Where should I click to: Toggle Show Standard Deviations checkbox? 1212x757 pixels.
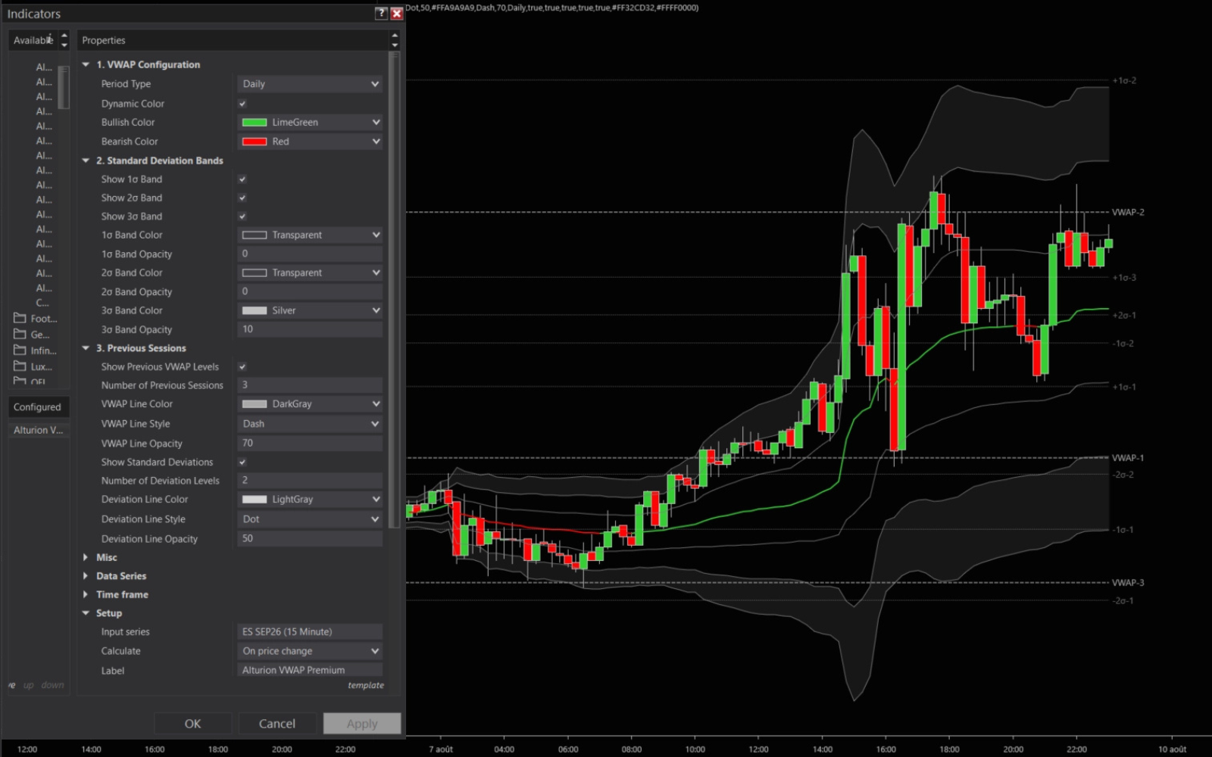pyautogui.click(x=242, y=462)
